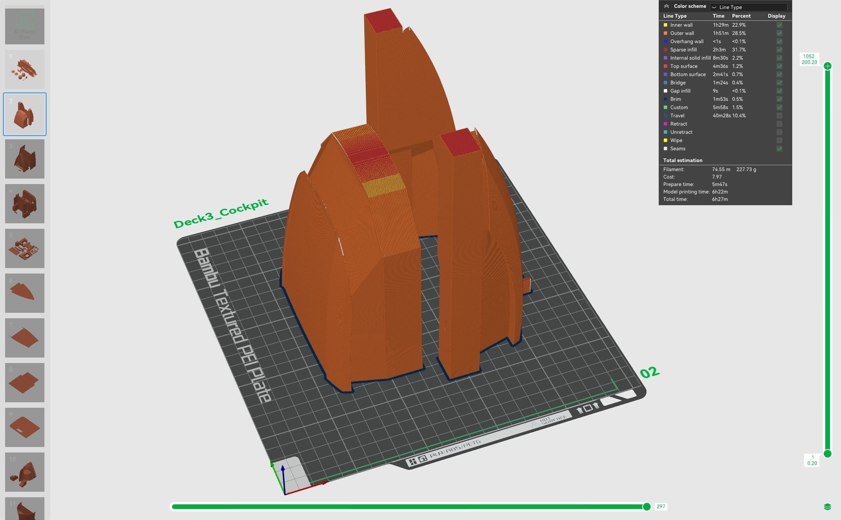Click the layers icon beside the move slider

point(827,507)
